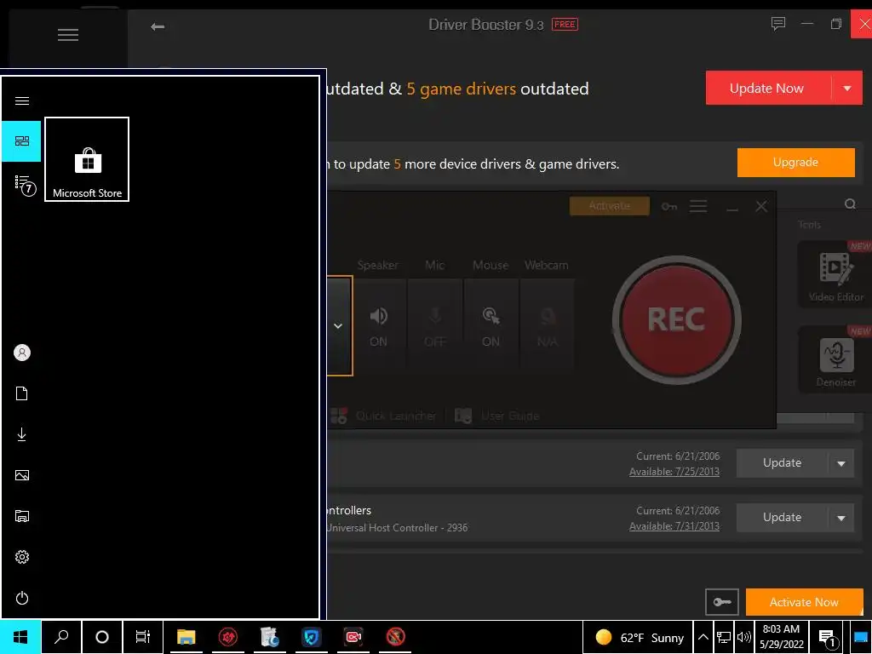Open Driver Booster feedback chat icon
This screenshot has height=654, width=872.
778,23
